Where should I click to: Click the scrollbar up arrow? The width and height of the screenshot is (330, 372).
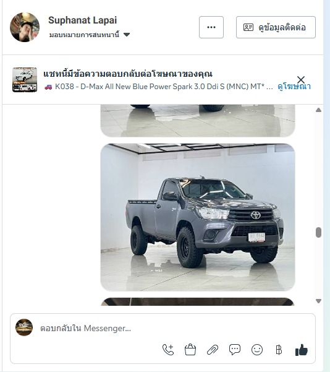[319, 110]
